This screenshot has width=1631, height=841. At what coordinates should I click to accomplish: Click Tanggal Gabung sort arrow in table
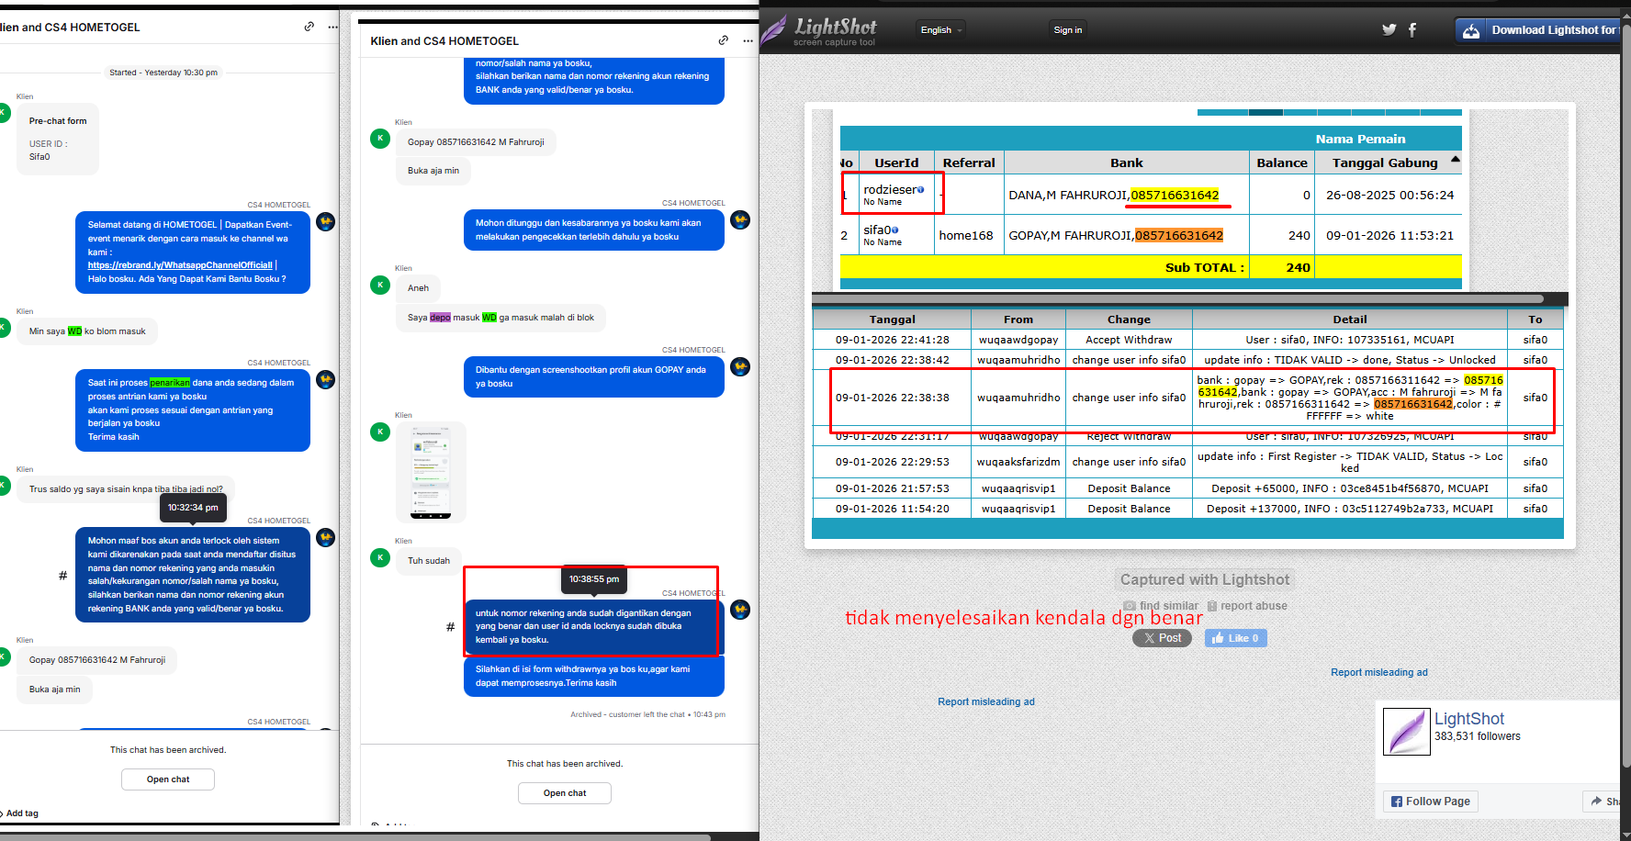[x=1455, y=160]
